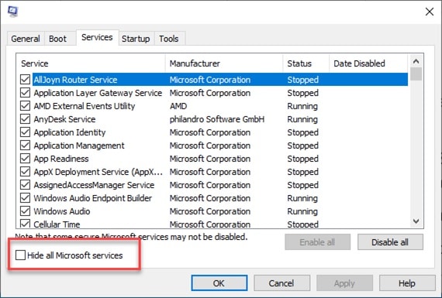Go to the Startup tab

coord(136,39)
